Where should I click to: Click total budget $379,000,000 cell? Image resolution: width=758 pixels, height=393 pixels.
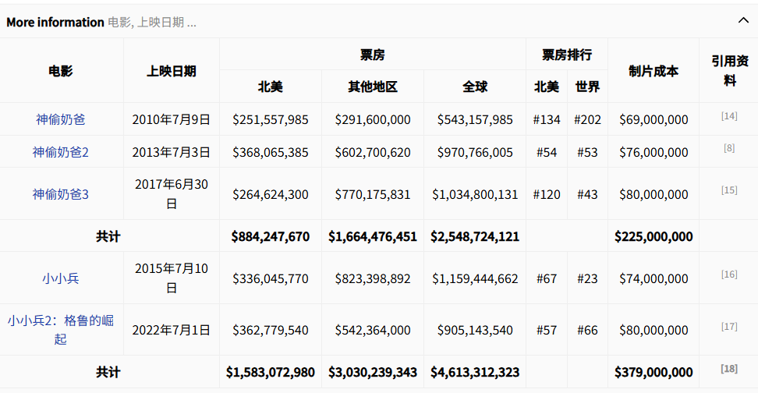click(x=654, y=373)
